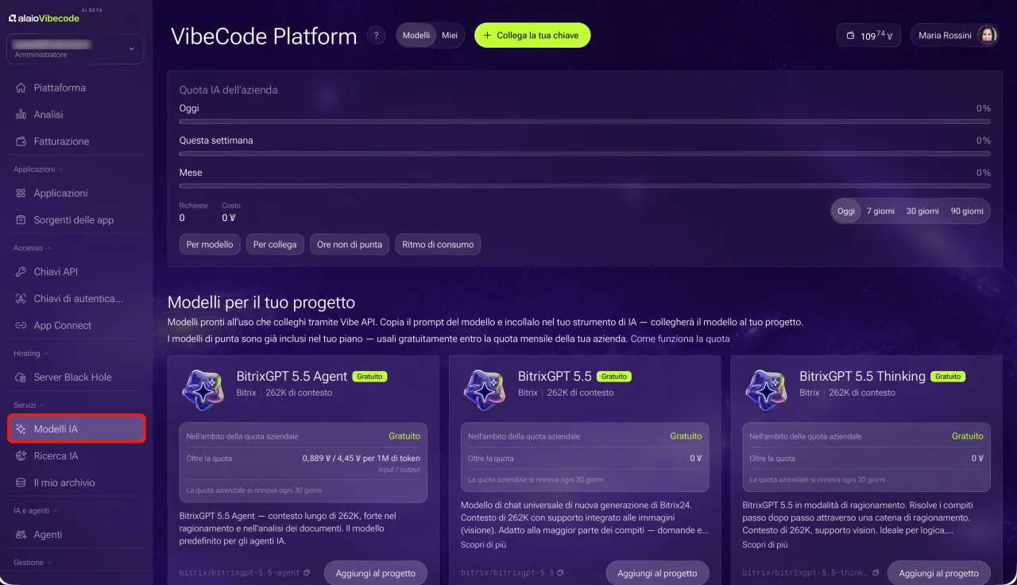Screen dimensions: 1017x585
Task: Select the 90 giorni time range
Action: pyautogui.click(x=967, y=211)
